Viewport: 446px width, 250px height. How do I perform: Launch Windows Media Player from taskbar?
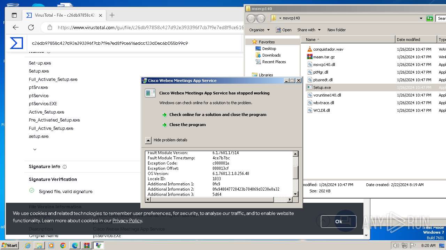[51, 245]
